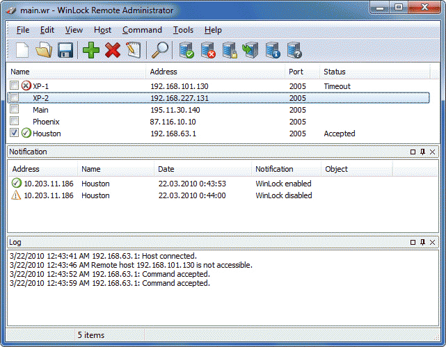
Task: Select the XP-1 host name
Action: point(40,86)
